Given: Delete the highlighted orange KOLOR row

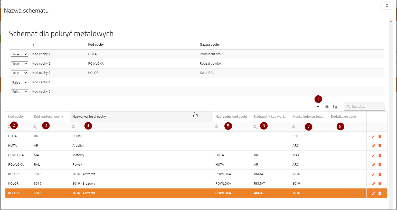Looking at the screenshot, I should click(x=380, y=193).
